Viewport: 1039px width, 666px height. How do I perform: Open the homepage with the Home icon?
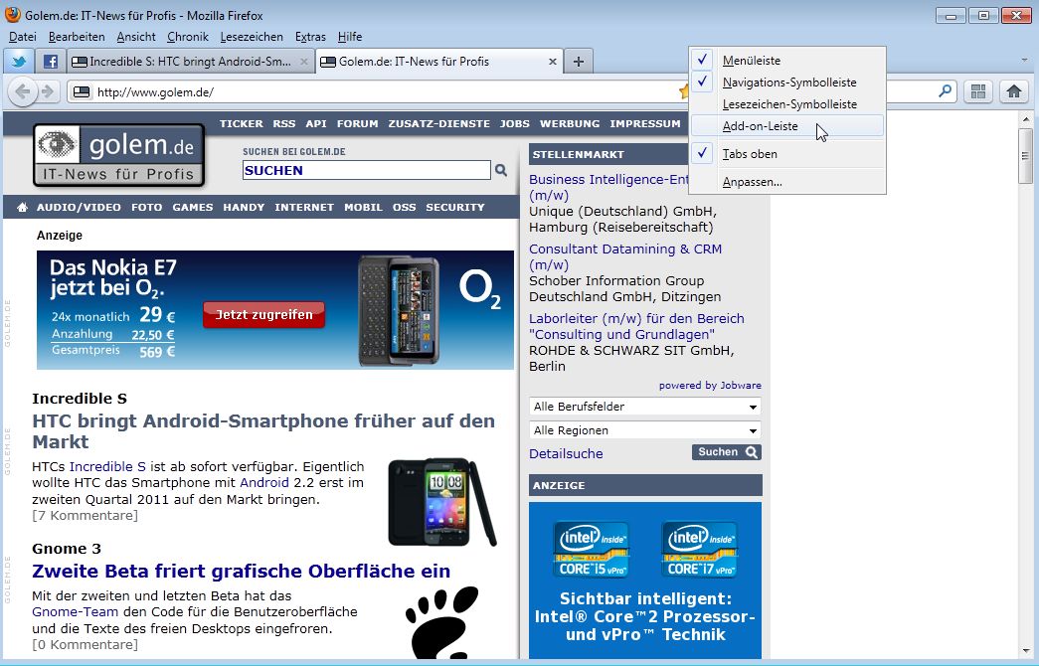click(1013, 90)
